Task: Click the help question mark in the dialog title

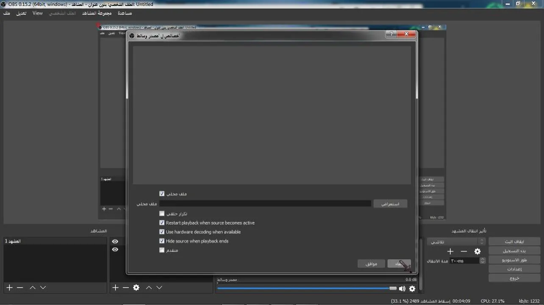Action: [391, 34]
